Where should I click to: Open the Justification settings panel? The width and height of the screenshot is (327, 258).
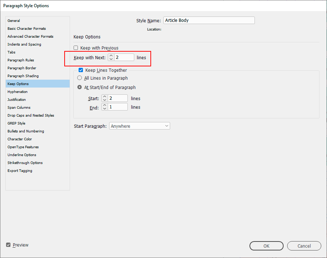[17, 99]
